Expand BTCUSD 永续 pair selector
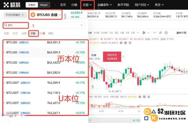The width and height of the screenshot is (188, 123). (46, 15)
